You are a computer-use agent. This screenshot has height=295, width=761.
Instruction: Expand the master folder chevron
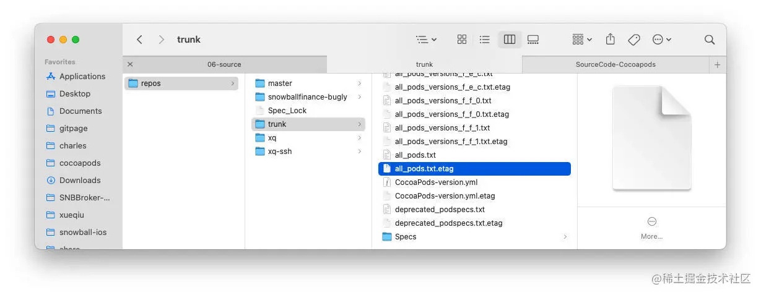[x=360, y=83]
